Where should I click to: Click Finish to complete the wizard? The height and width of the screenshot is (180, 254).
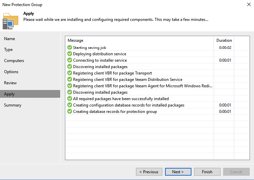207,172
